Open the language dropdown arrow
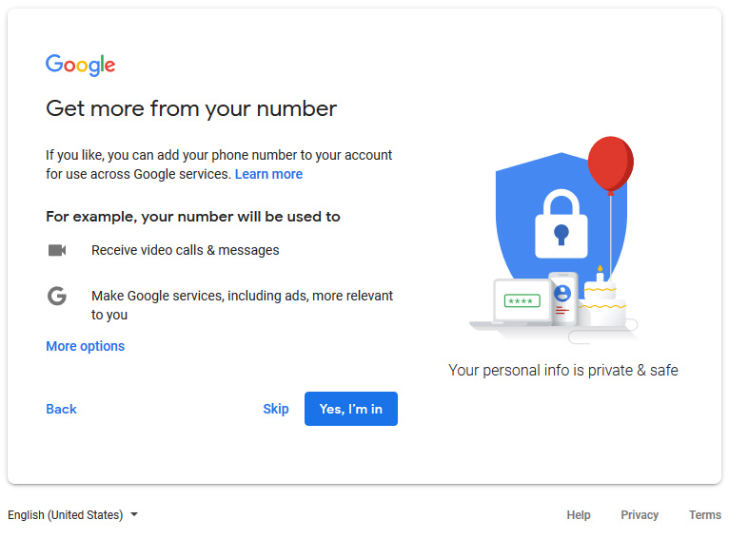Screen dimensions: 729x539 [x=134, y=514]
